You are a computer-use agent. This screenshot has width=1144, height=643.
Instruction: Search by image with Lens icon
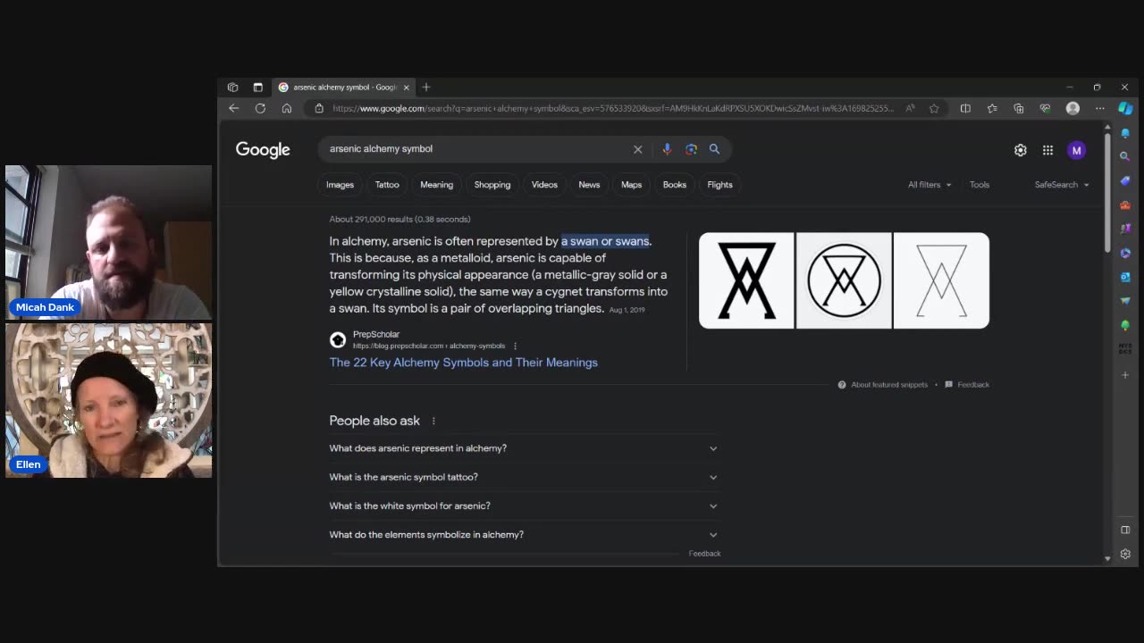[x=691, y=149]
